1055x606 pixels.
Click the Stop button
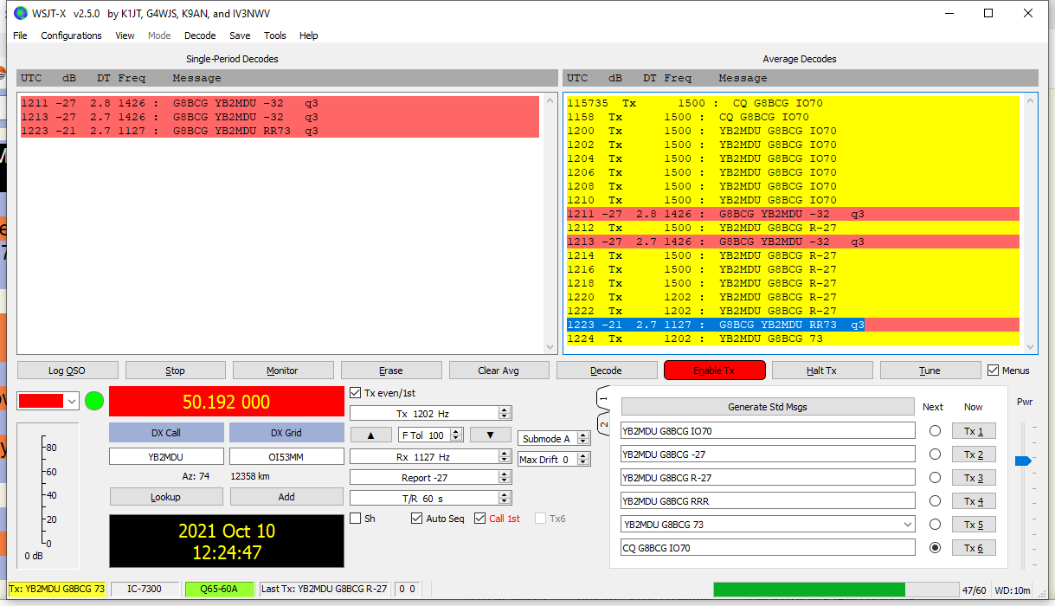[x=175, y=371]
